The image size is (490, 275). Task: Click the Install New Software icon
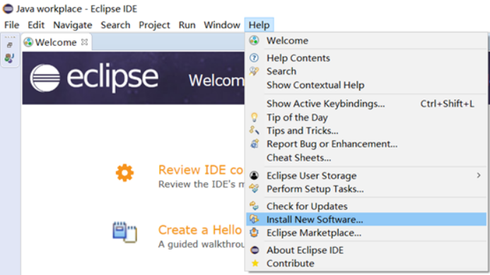pos(254,219)
